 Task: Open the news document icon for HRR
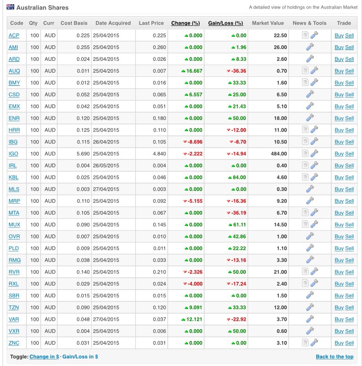tap(305, 130)
